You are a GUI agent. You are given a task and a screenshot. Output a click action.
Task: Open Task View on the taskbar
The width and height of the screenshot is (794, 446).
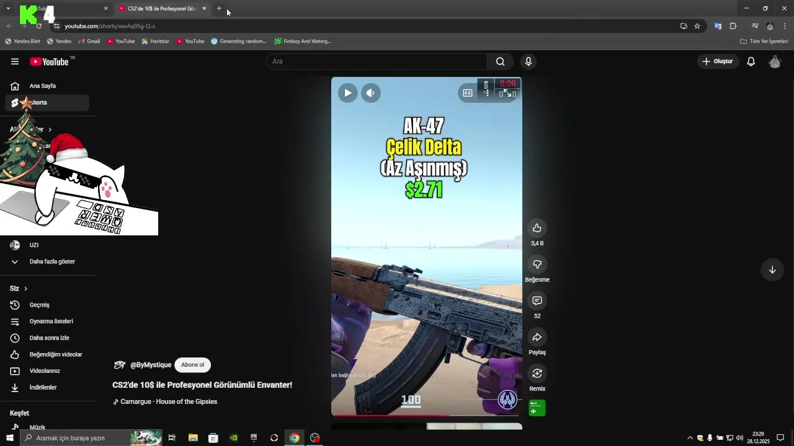click(172, 438)
